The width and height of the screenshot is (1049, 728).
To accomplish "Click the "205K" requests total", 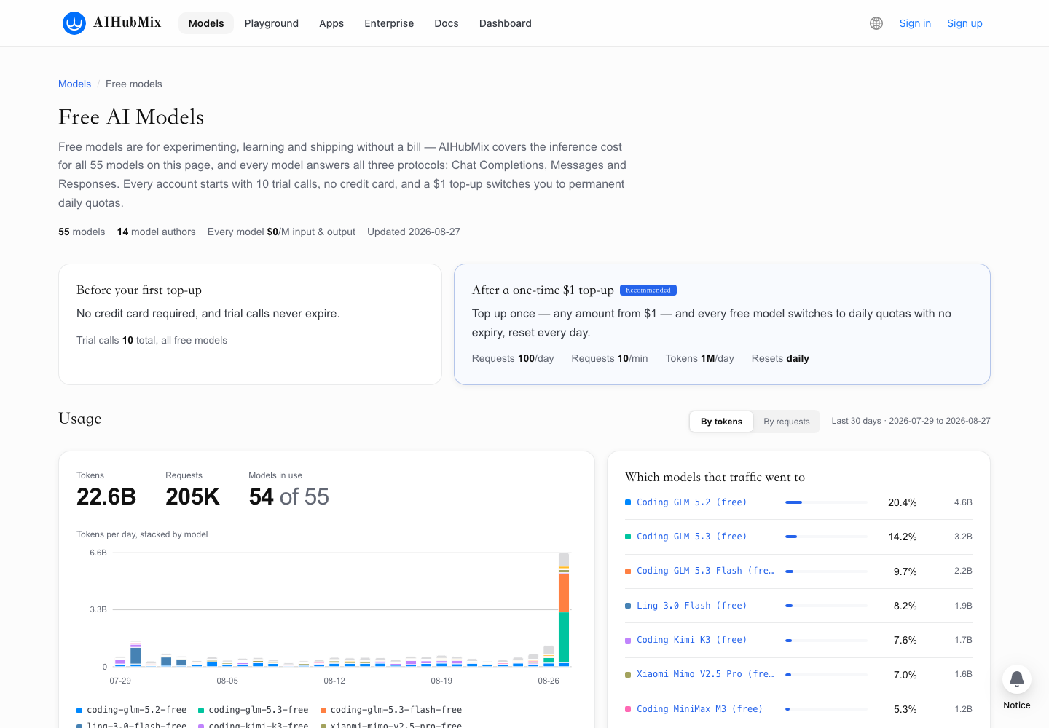I will (x=192, y=496).
